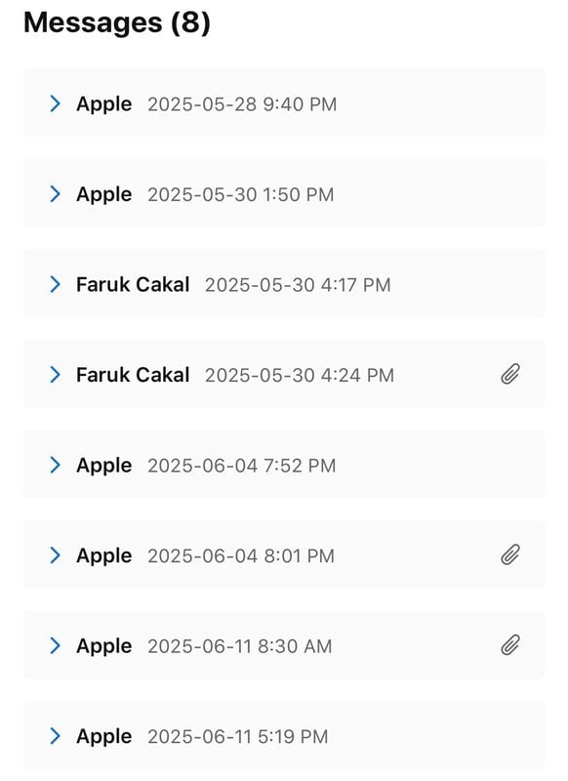Viewport: 568px width, 781px height.
Task: Select the Messages (8) heading
Action: pyautogui.click(x=117, y=22)
